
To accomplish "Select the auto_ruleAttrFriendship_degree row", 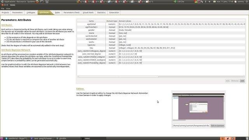I will [x=161, y=63].
